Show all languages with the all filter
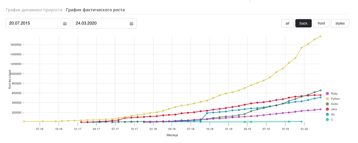The image size is (358, 143). tap(287, 23)
